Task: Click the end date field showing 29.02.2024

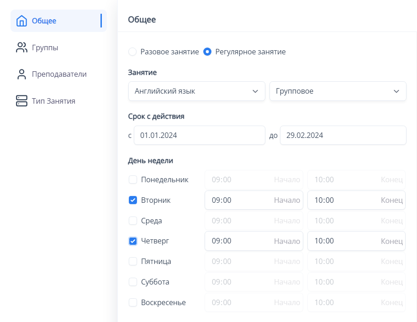Action: (x=343, y=135)
